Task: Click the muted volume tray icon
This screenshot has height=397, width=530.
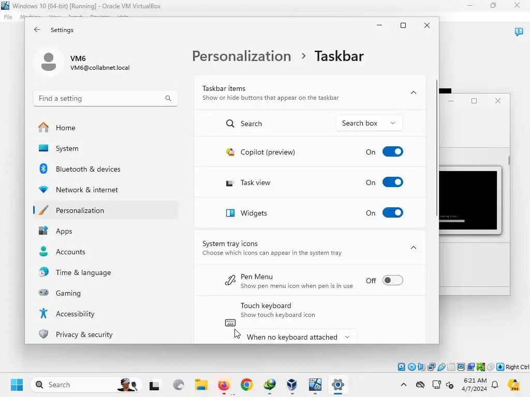Action: point(450,385)
